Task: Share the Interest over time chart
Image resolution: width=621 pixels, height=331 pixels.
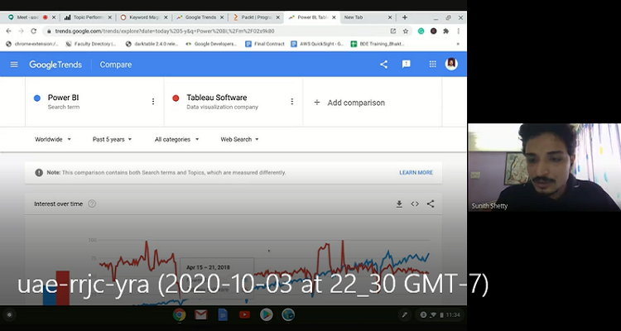Action: (x=431, y=204)
